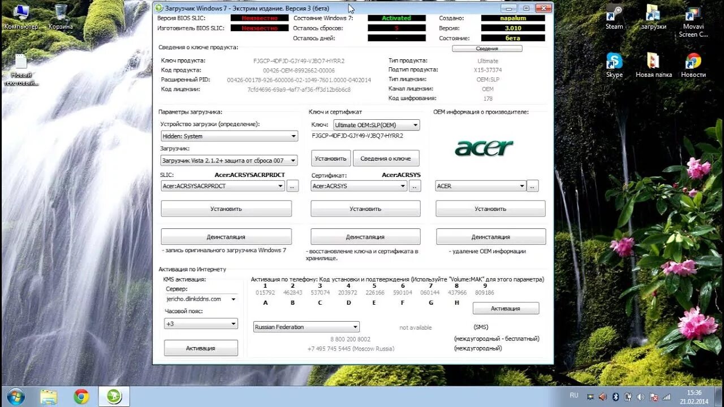The image size is (724, 407).
Task: Open the загрузки desktop folder
Action: [x=653, y=18]
